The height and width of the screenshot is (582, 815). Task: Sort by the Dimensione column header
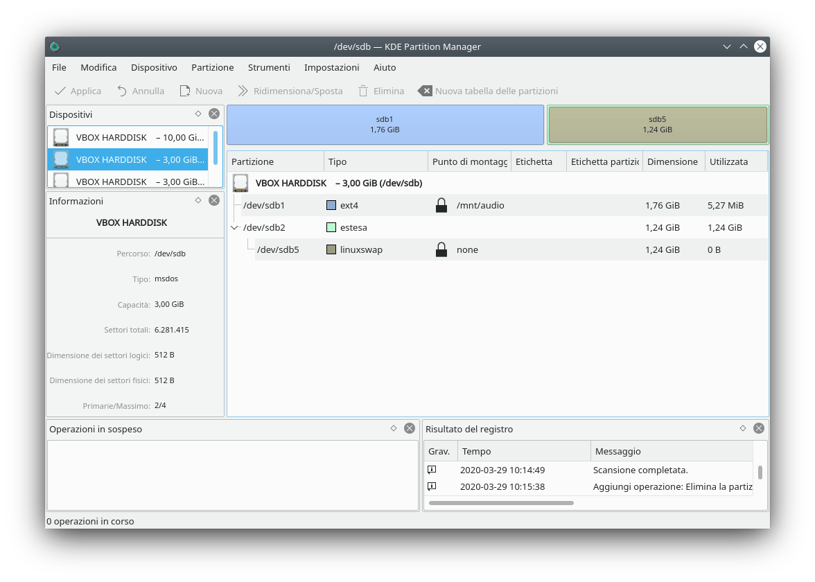[672, 161]
